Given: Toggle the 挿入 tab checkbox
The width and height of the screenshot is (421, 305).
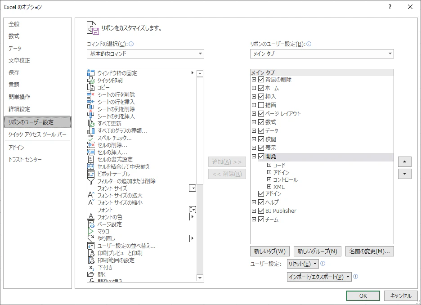Looking at the screenshot, I should [x=261, y=96].
